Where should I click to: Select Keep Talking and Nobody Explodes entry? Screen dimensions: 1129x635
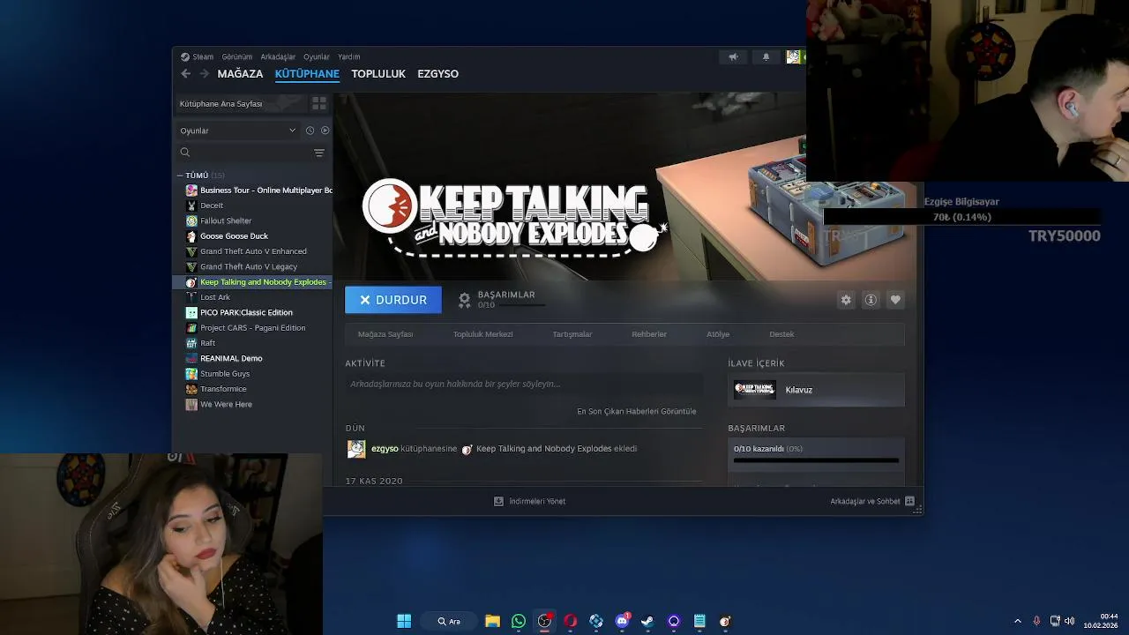[252, 282]
